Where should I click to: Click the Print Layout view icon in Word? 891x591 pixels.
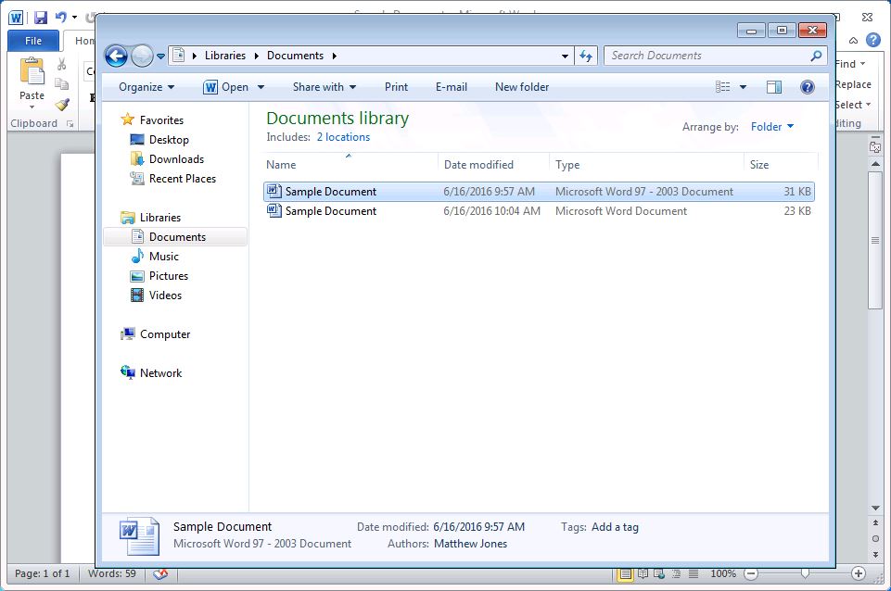click(625, 573)
